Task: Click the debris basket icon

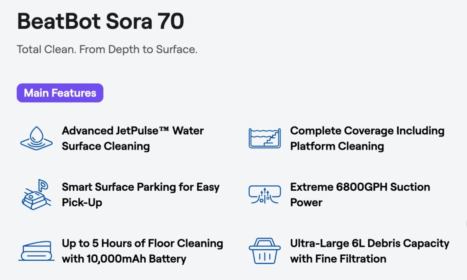Action: click(265, 251)
